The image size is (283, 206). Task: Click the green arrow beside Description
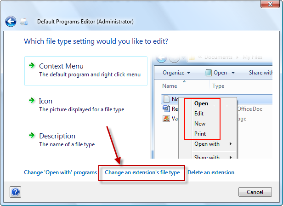click(x=32, y=135)
